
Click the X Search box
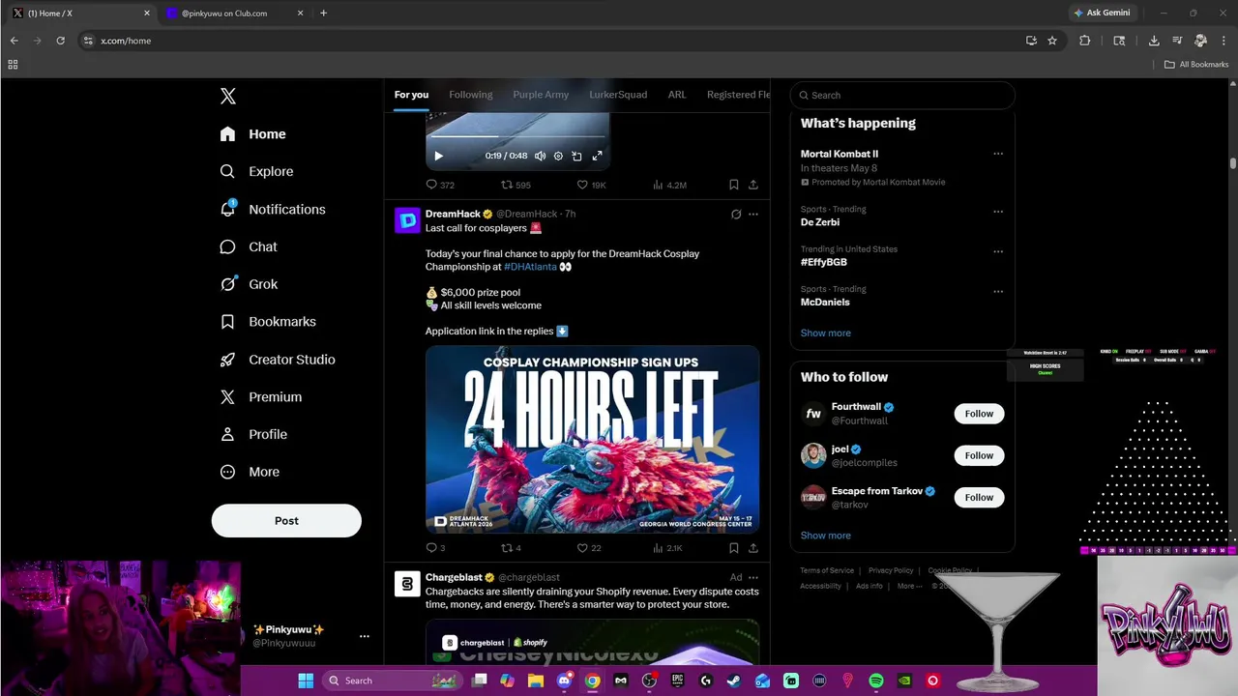click(902, 95)
